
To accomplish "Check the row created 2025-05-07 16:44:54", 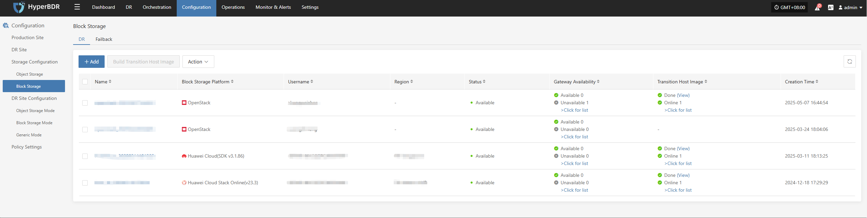I will [85, 103].
